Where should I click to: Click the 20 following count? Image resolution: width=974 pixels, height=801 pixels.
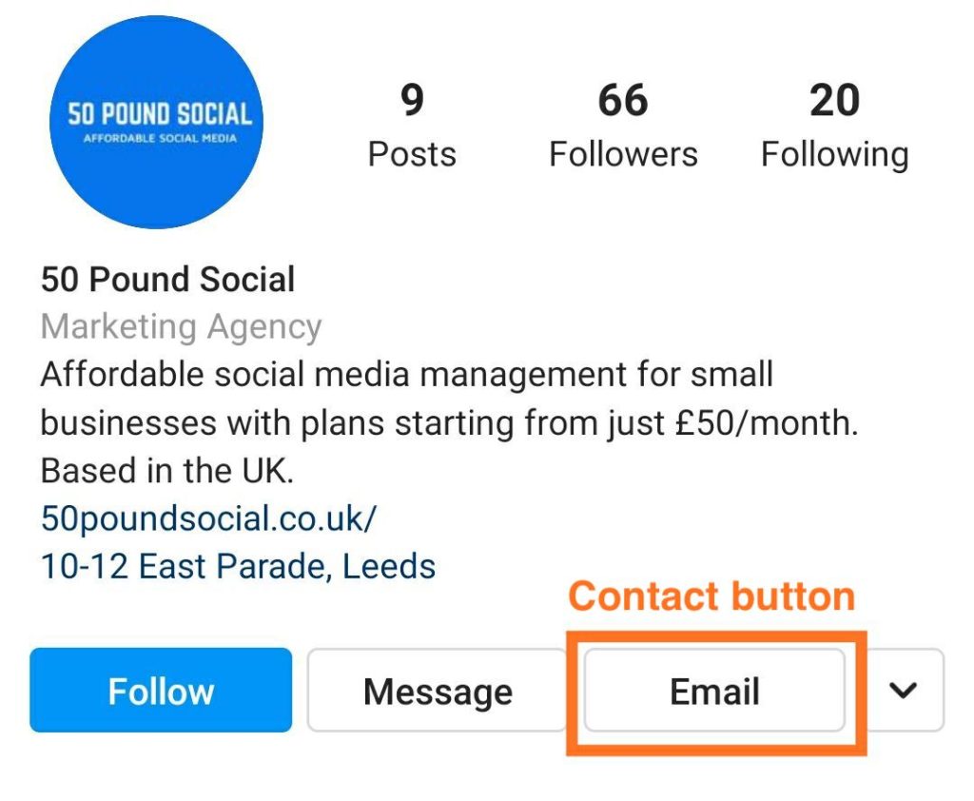834,100
